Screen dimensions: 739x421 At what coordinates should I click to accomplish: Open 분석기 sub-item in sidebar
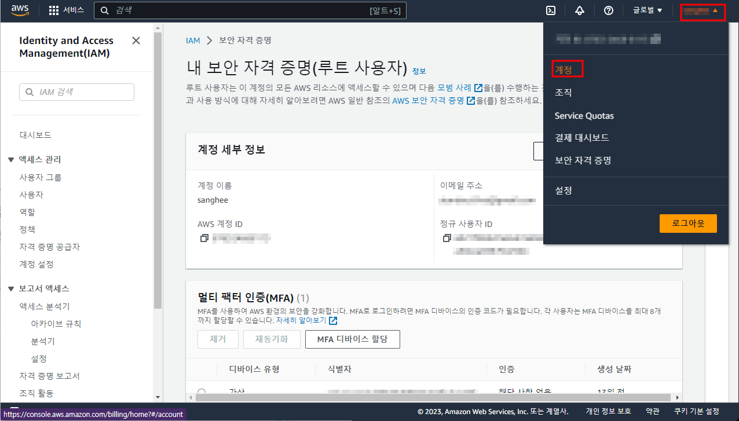pos(43,341)
